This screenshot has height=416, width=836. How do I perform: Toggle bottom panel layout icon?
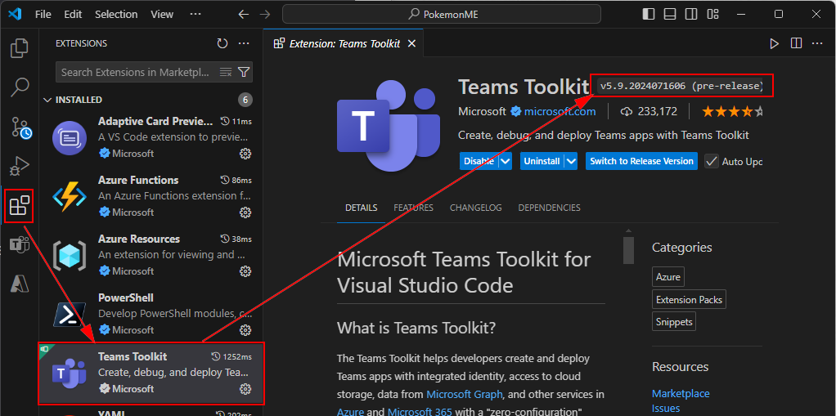[x=670, y=14]
